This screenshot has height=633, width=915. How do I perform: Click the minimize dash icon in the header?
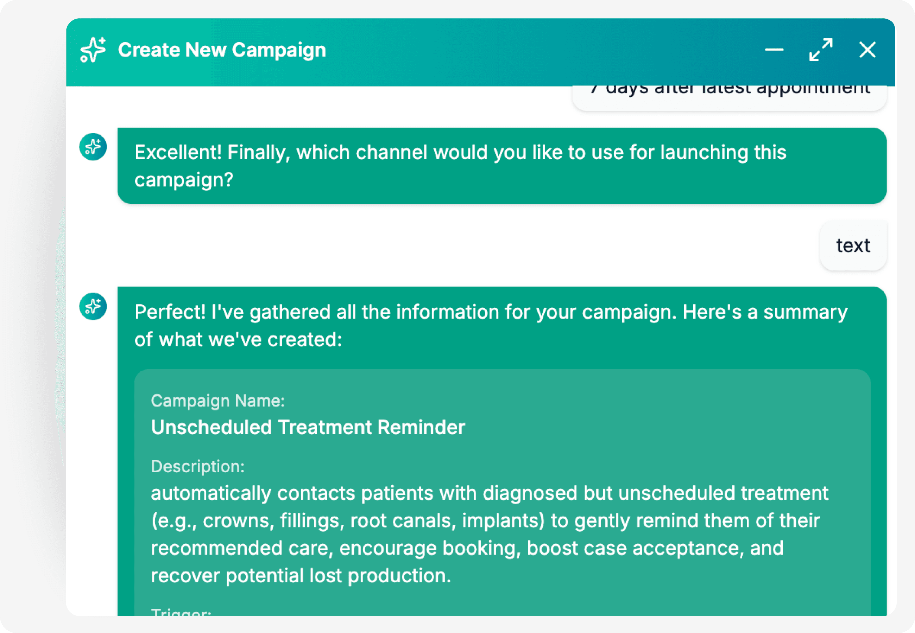pos(774,50)
